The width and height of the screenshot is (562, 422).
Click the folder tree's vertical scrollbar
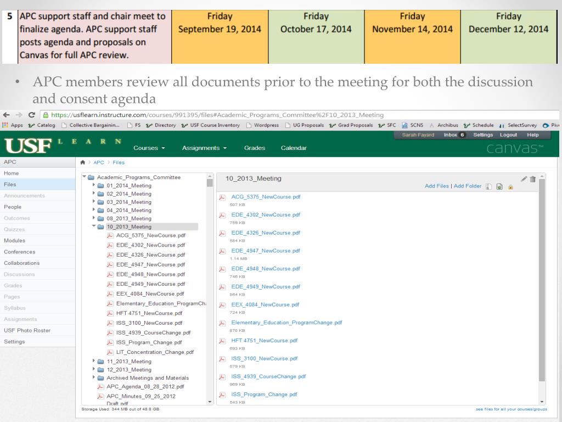210,289
